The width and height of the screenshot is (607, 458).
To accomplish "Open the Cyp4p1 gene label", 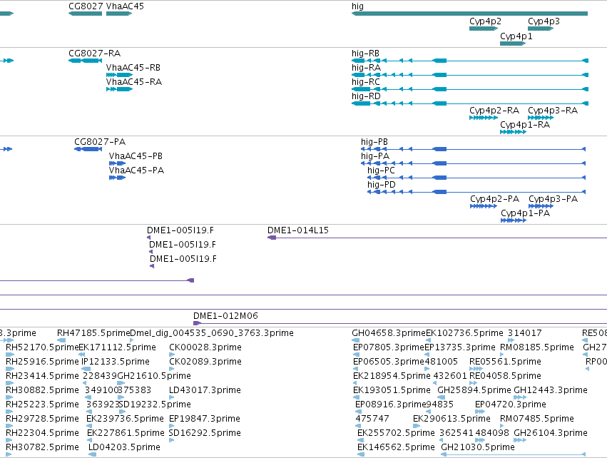I will pos(516,36).
